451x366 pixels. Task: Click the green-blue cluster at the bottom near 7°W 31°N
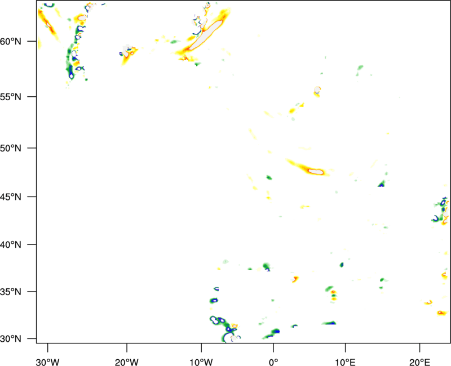pos(220,322)
